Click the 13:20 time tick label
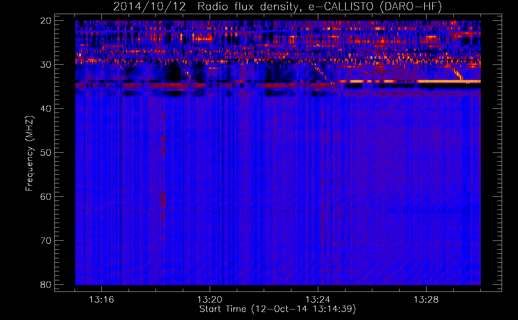The image size is (518, 320). (x=210, y=300)
